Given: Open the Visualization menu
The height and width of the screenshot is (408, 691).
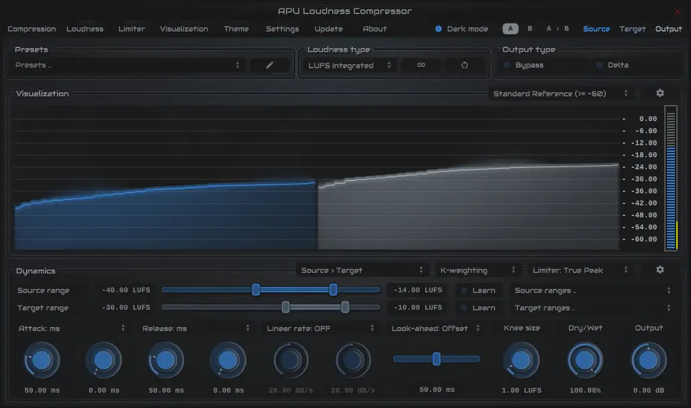Looking at the screenshot, I should 183,29.
